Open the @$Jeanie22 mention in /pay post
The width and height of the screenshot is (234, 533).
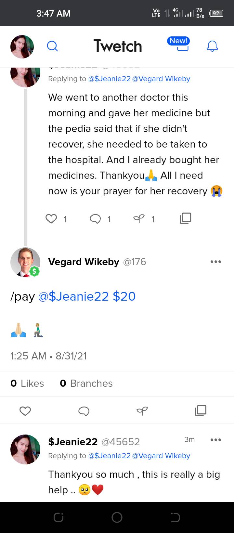pyautogui.click(x=73, y=296)
